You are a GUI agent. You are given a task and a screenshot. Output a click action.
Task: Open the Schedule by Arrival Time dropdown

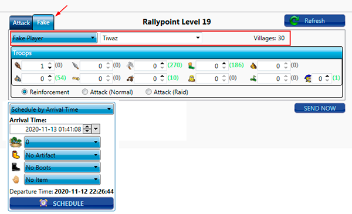[x=62, y=109]
